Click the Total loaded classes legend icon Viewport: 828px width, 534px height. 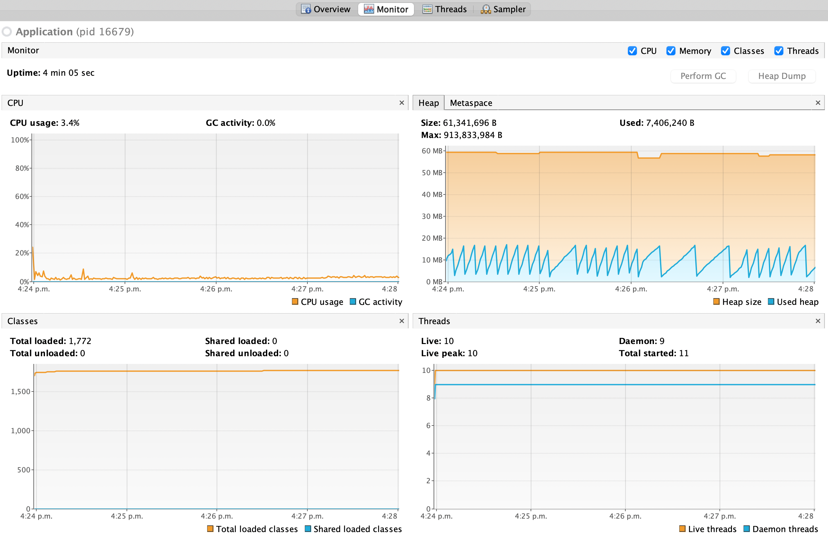coord(210,529)
